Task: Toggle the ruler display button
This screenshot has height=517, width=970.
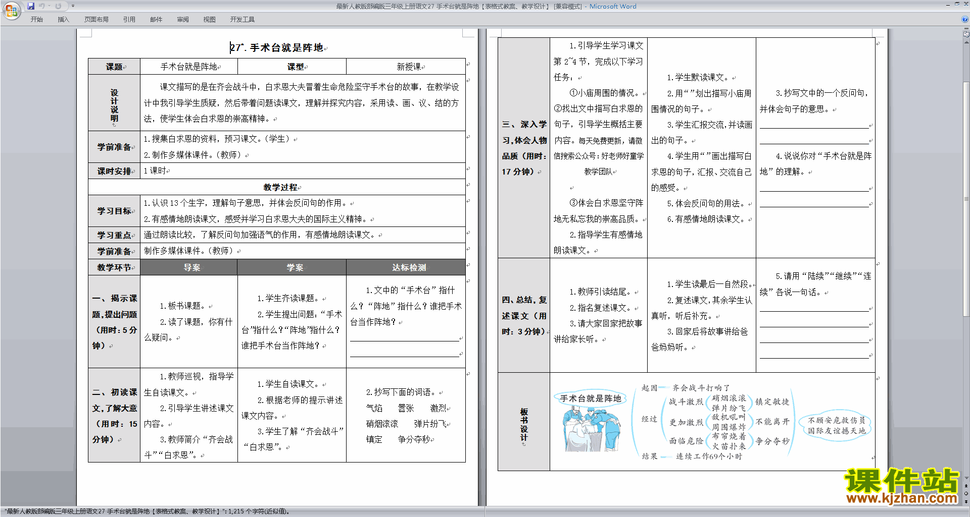Action: [x=966, y=34]
